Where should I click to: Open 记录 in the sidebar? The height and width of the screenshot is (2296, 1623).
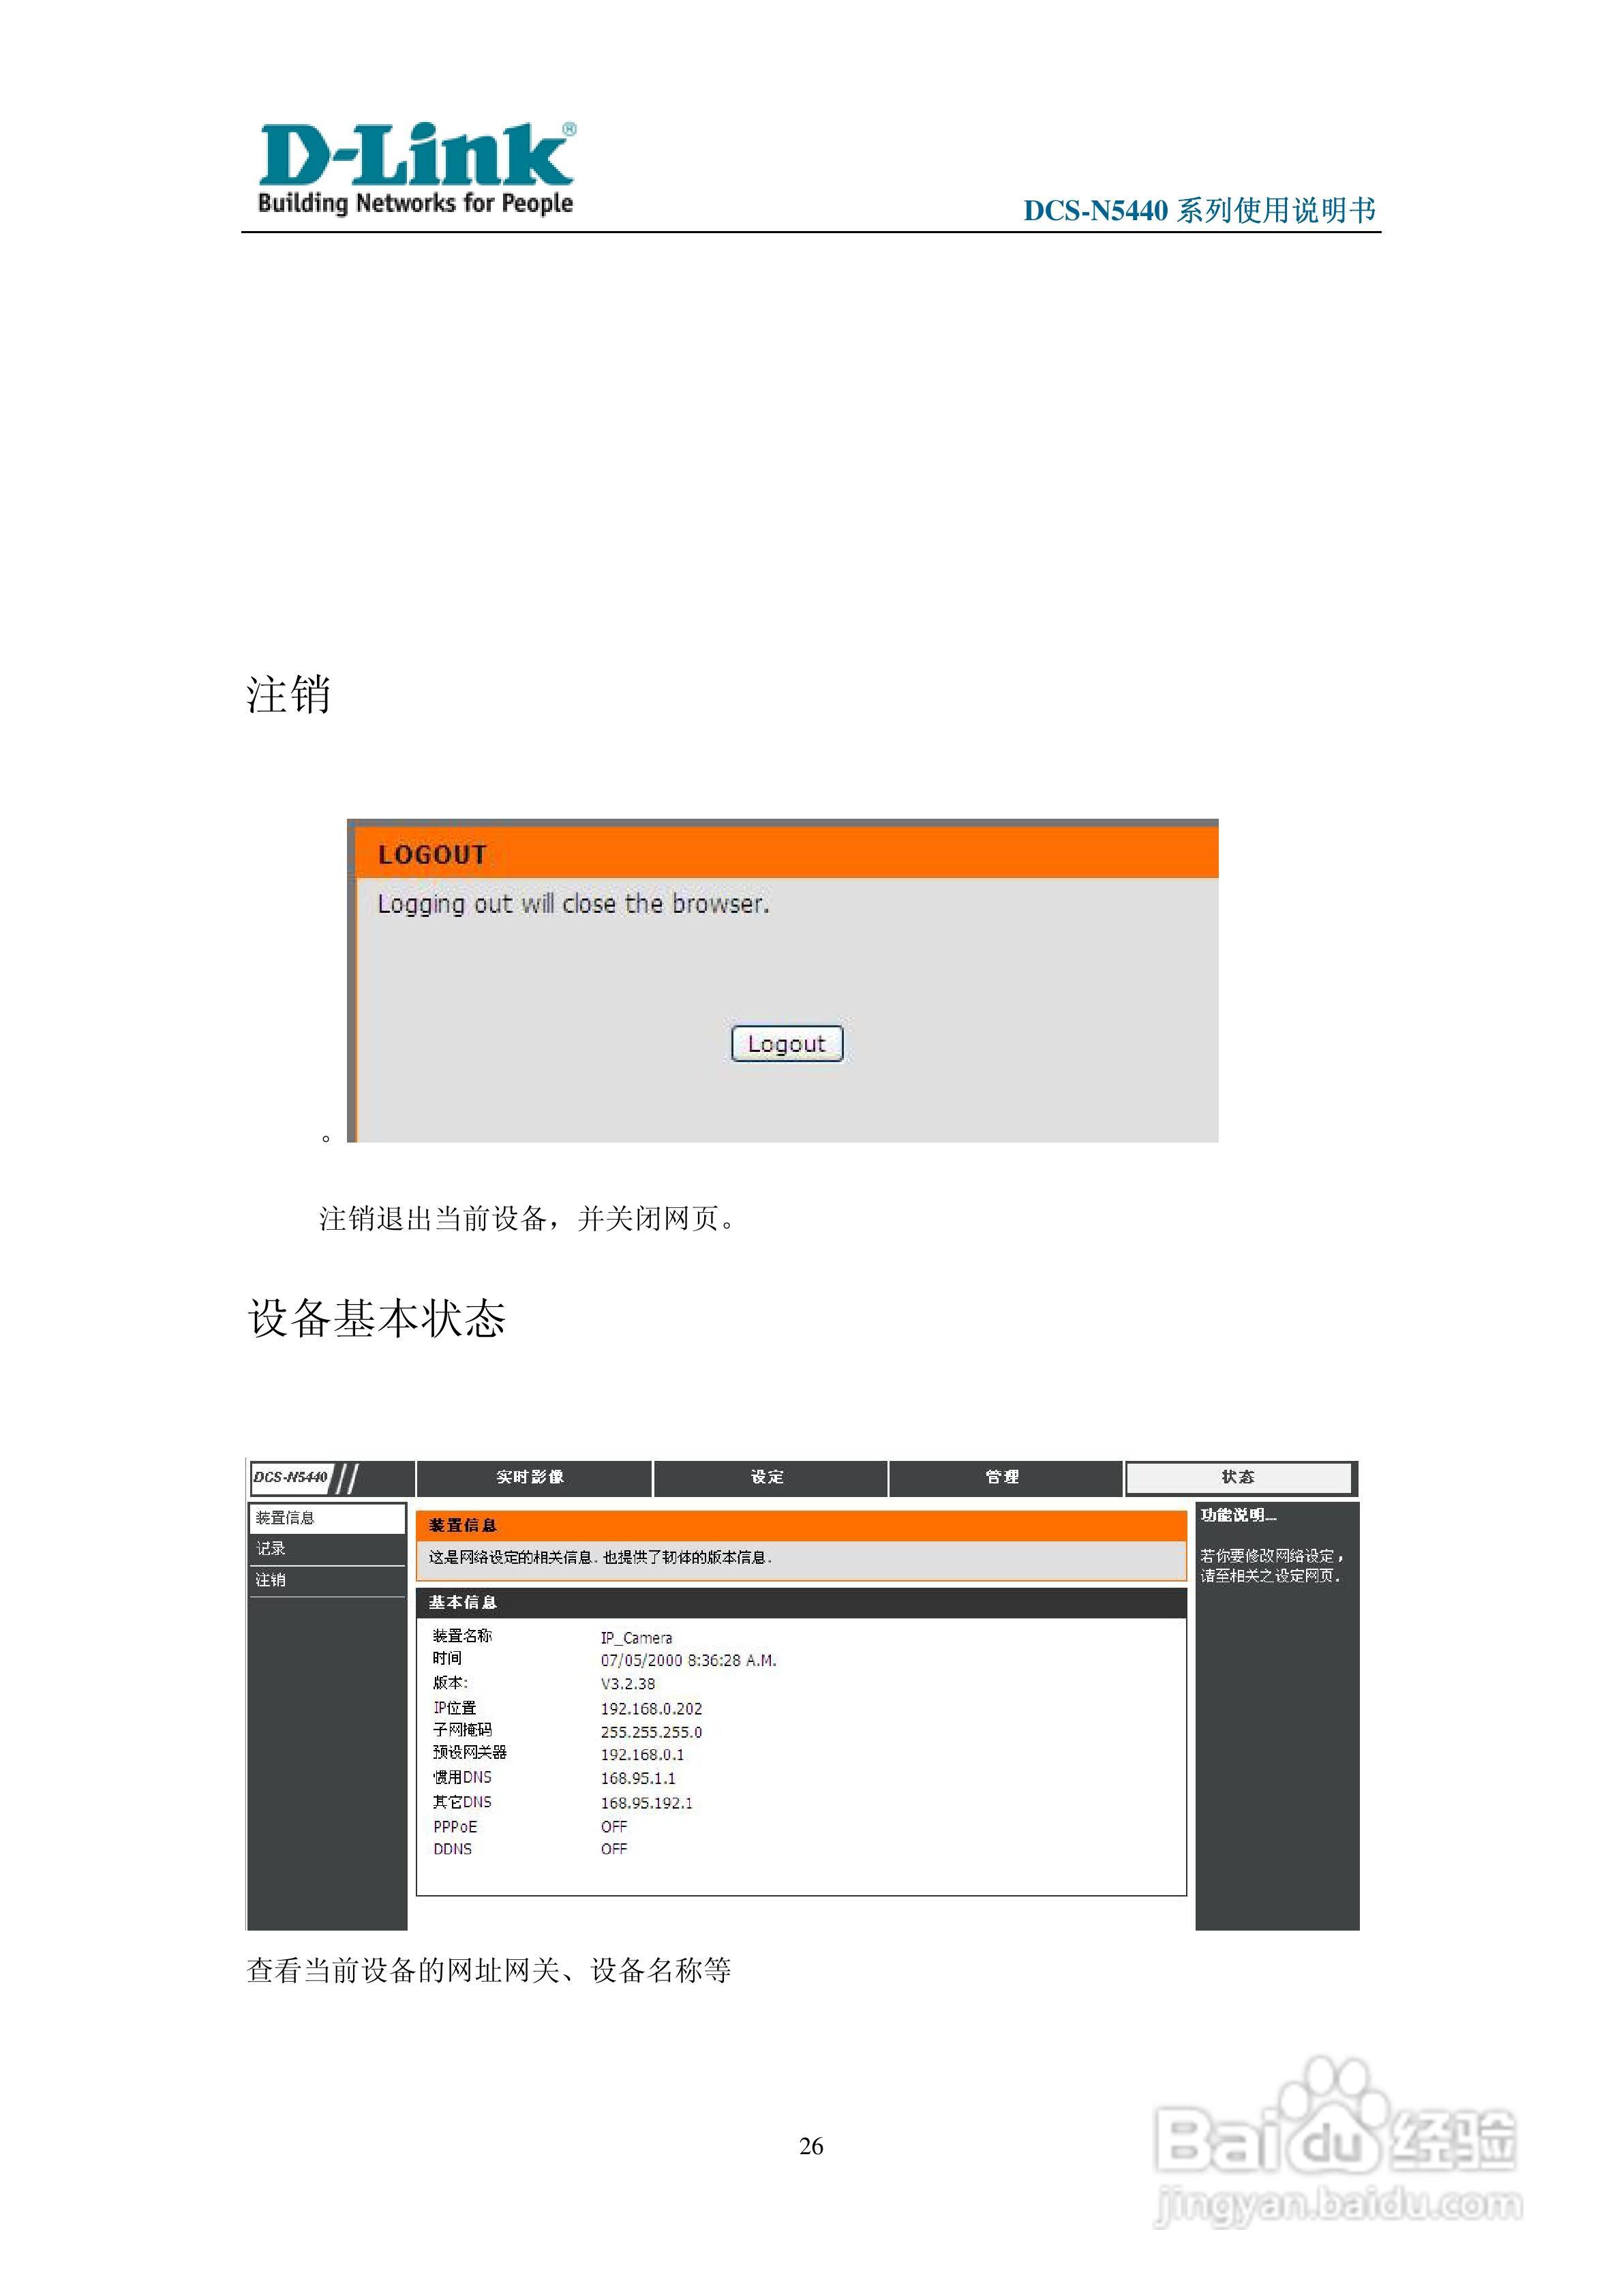(x=271, y=1549)
